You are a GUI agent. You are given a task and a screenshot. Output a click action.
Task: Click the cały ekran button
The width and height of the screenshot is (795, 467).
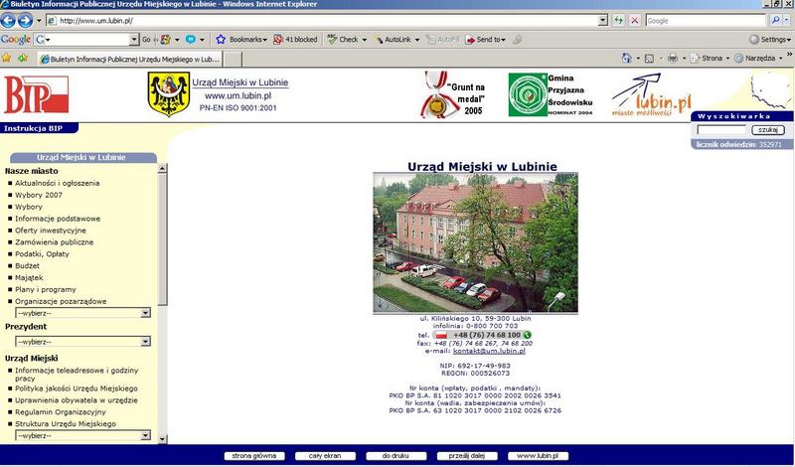[x=325, y=456]
